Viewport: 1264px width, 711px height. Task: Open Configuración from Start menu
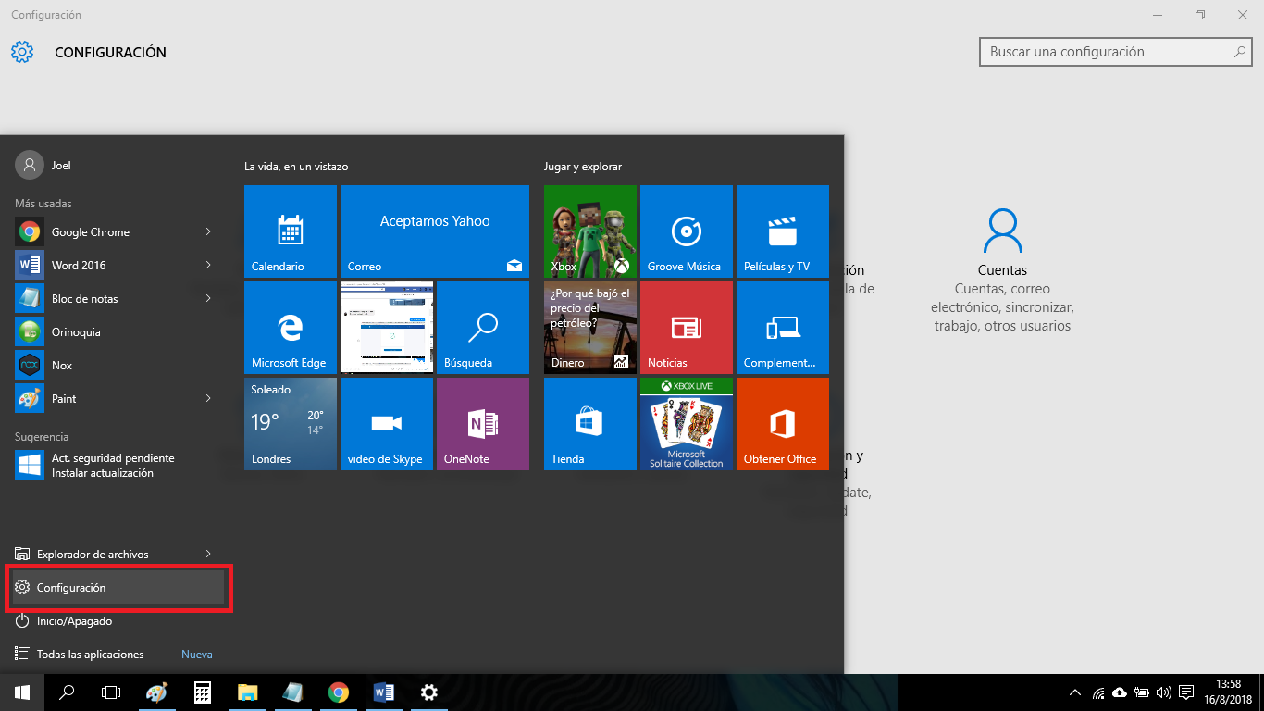click(118, 588)
